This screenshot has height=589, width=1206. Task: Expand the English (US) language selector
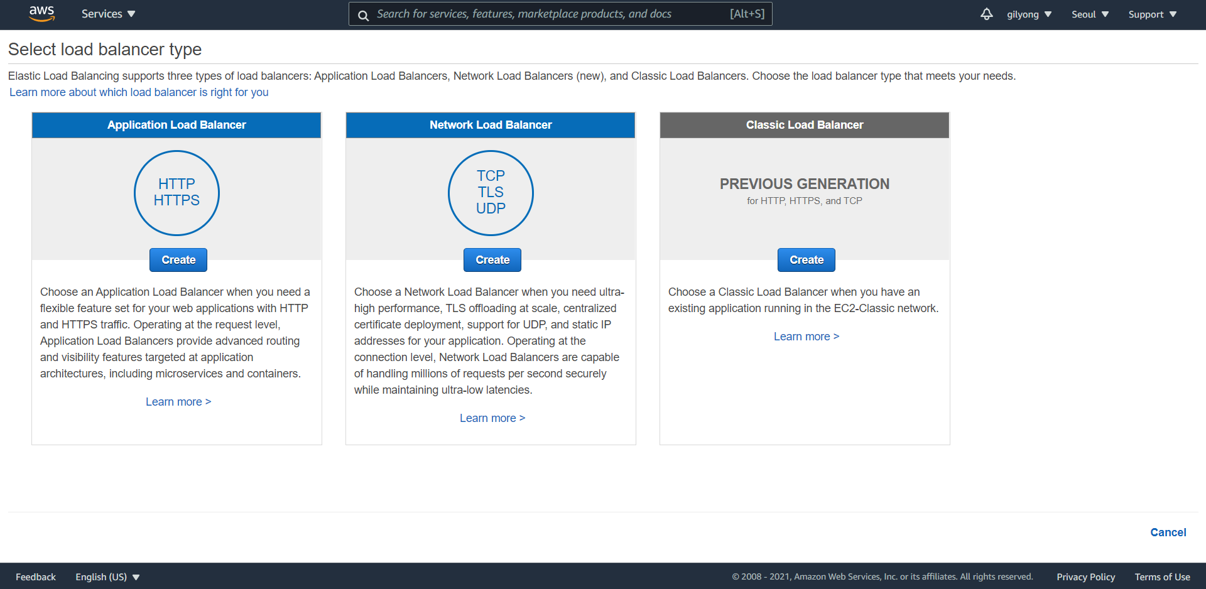[107, 577]
